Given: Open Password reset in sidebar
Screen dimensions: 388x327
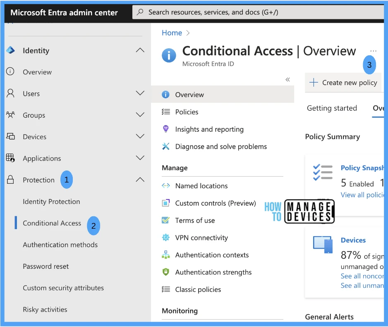Looking at the screenshot, I should coord(46,266).
